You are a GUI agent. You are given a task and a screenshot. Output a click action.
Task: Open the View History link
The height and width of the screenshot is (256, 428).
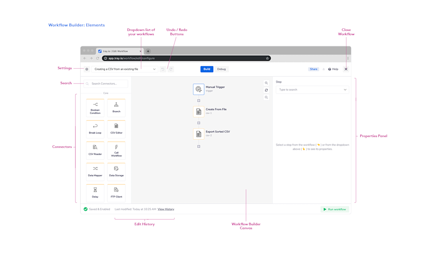coord(166,209)
